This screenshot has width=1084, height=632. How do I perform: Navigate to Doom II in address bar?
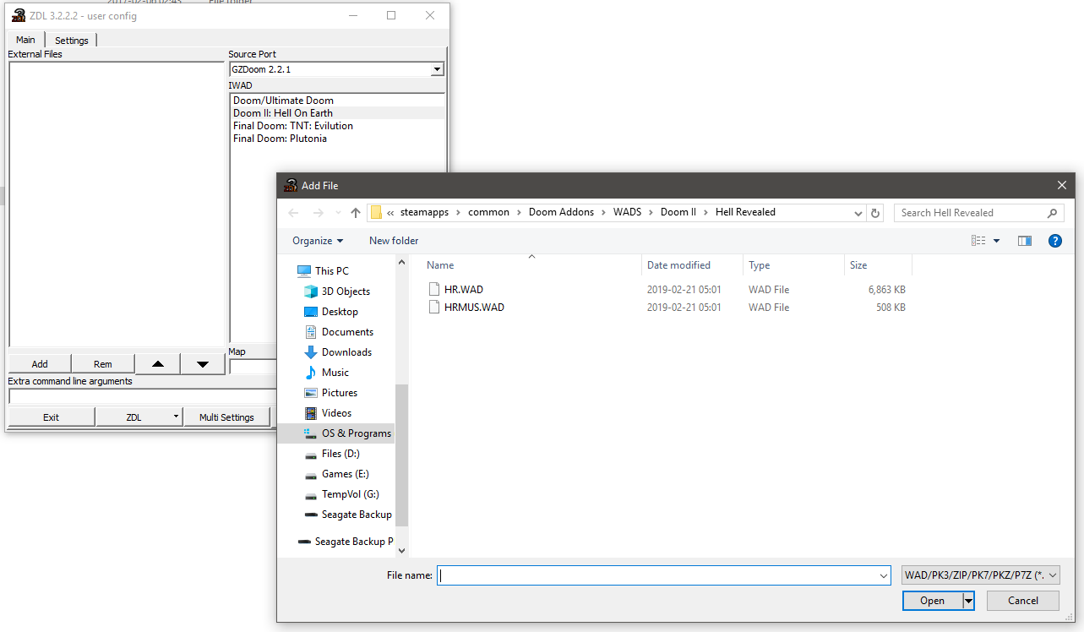[678, 213]
